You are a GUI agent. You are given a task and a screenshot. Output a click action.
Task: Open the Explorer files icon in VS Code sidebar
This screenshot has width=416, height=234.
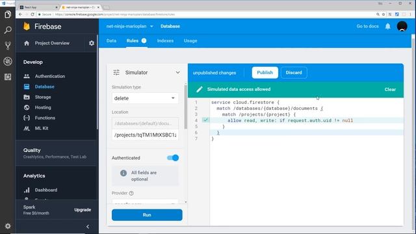8,14
